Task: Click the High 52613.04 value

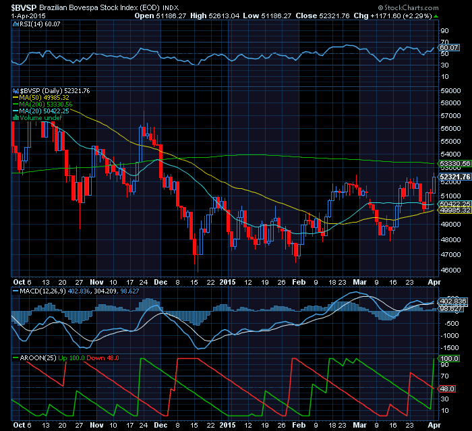Action: point(214,16)
